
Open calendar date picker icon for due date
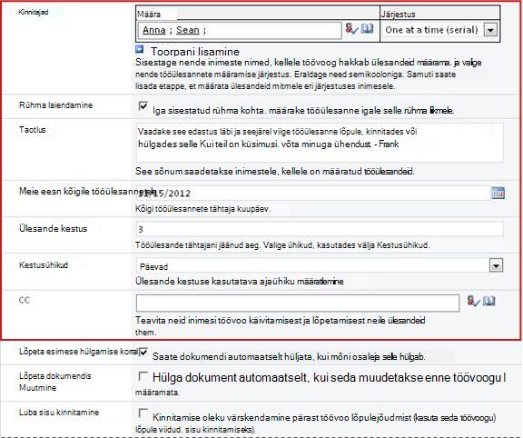pyautogui.click(x=498, y=193)
